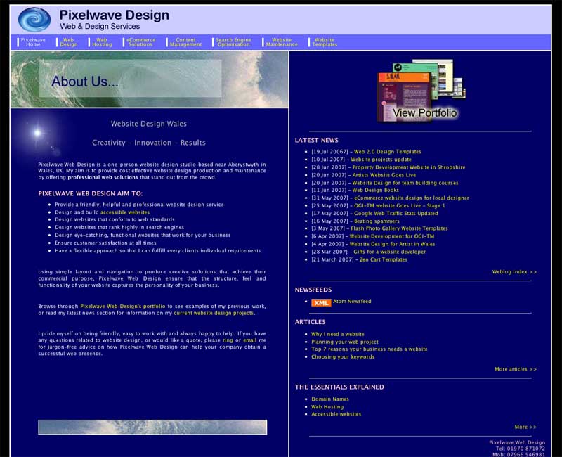Go to Pixelwave Home in navigation
This screenshot has width=562, height=457.
[x=33, y=42]
